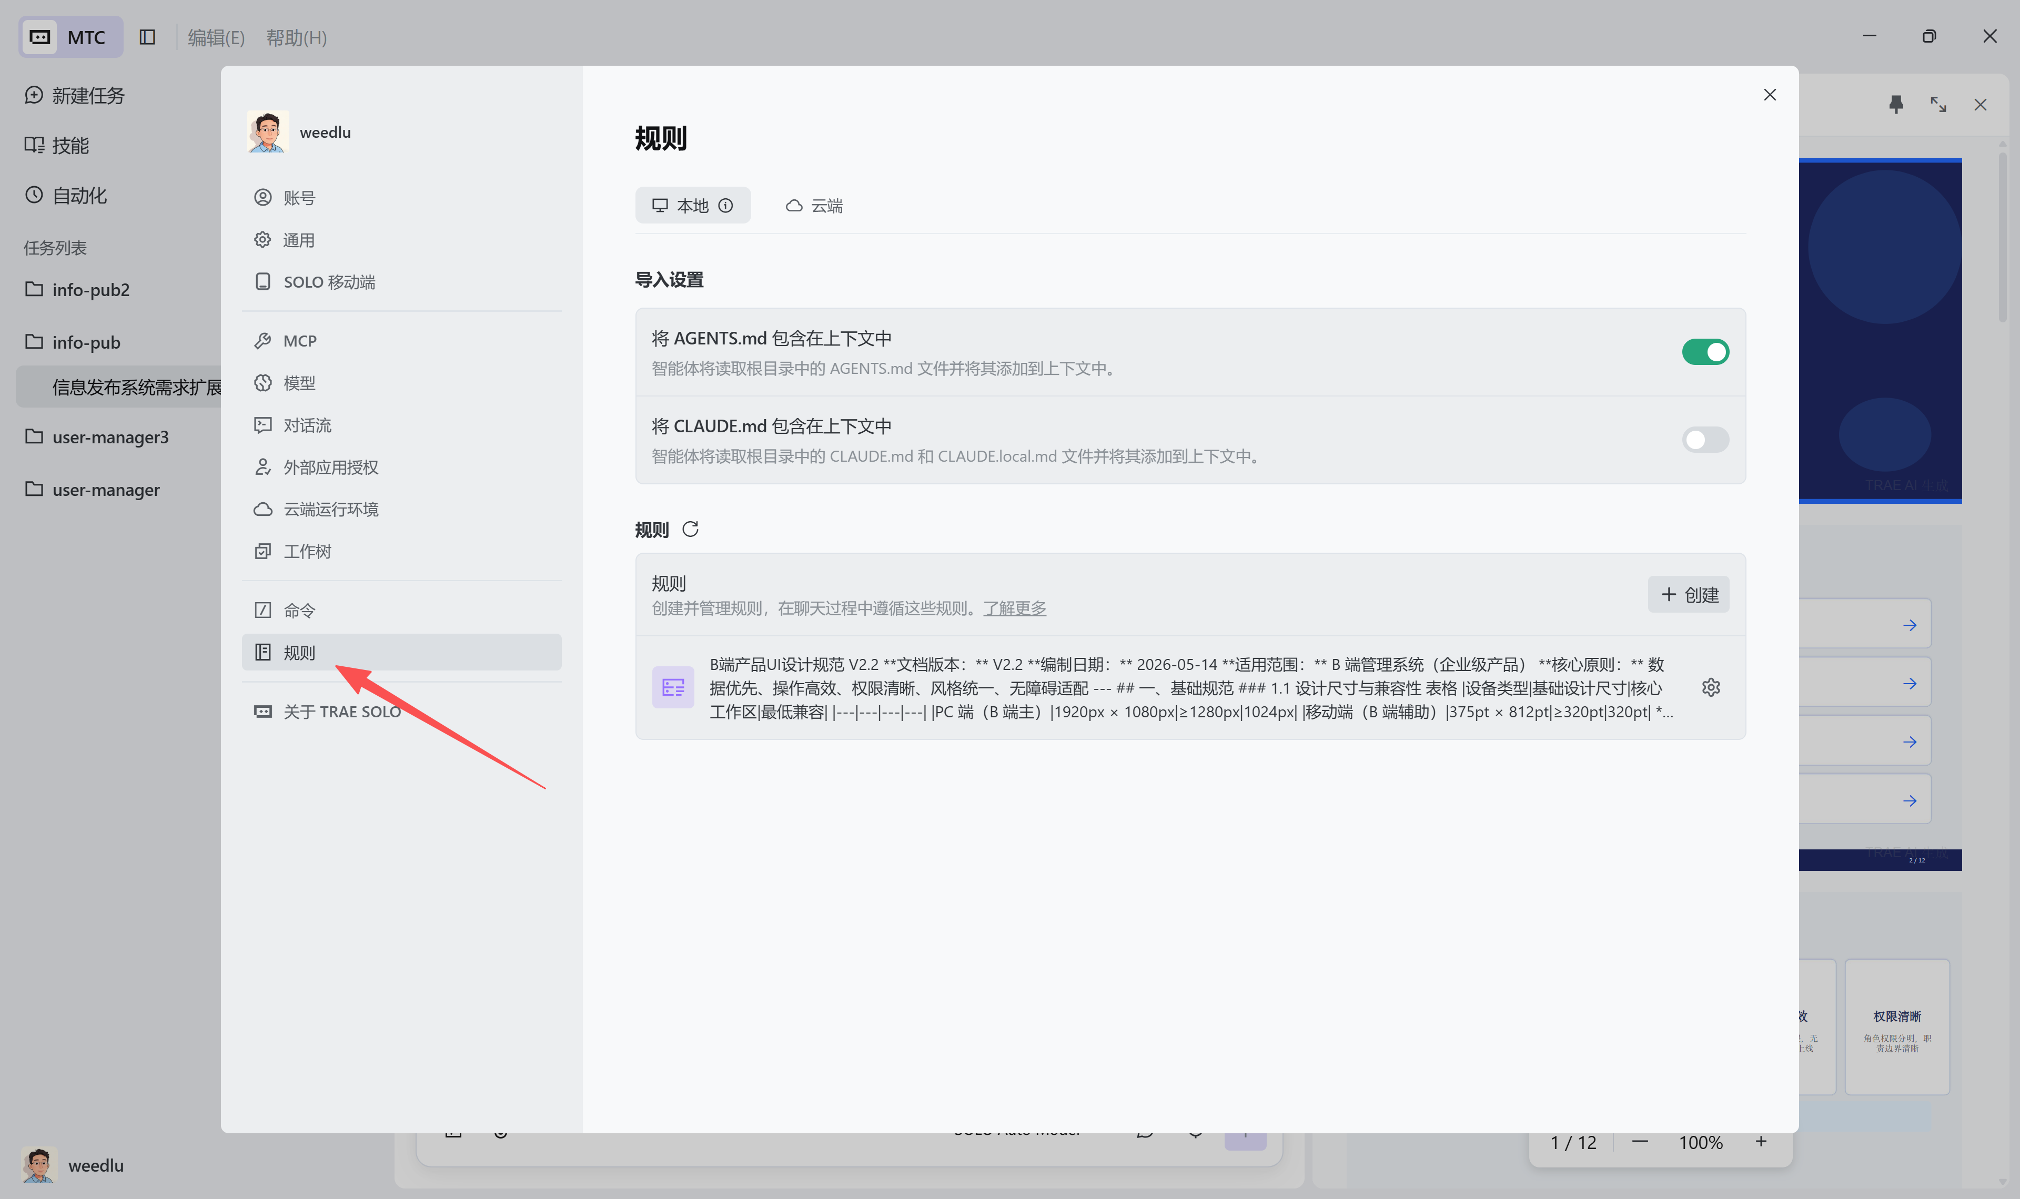Open 技能 in main sidebar
The image size is (2020, 1199).
pos(57,146)
